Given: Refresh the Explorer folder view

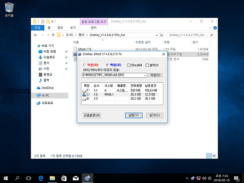Looking at the screenshot, I should (162, 35).
